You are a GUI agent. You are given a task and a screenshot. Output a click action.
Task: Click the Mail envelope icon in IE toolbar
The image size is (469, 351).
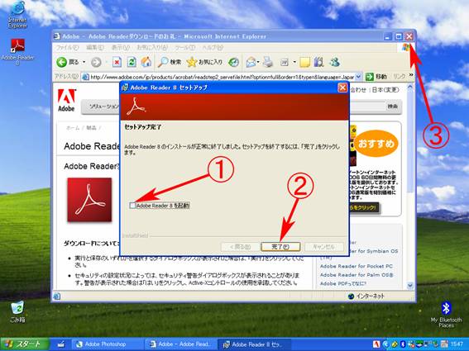[251, 62]
